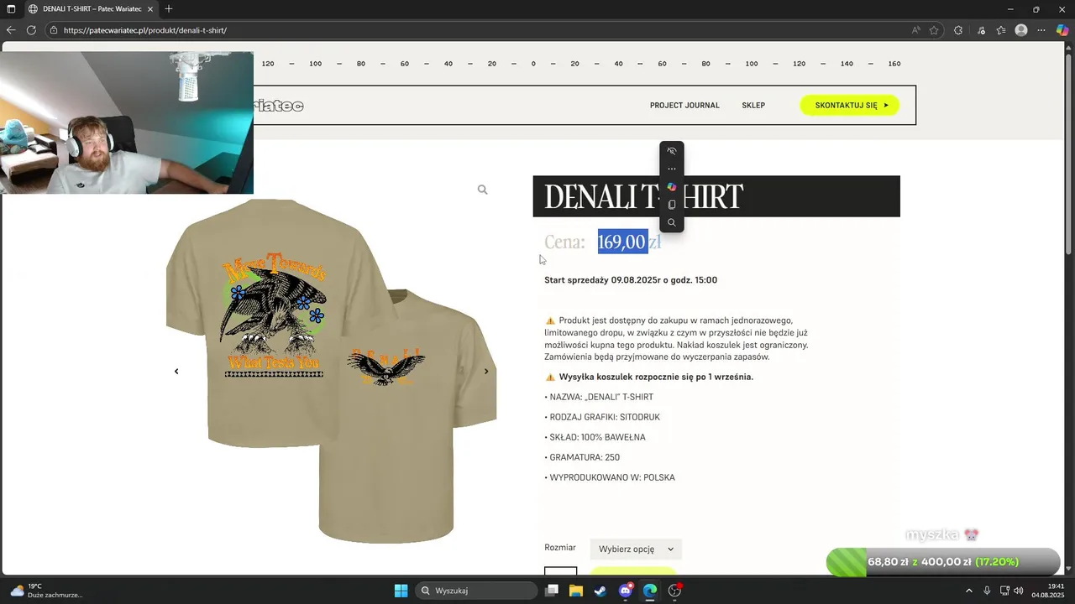Click the Read aloud icon in address bar
This screenshot has width=1075, height=604.
(x=916, y=30)
